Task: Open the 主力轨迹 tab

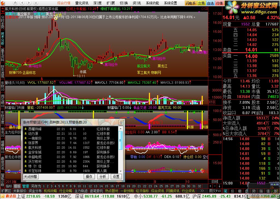Action: coord(81,191)
